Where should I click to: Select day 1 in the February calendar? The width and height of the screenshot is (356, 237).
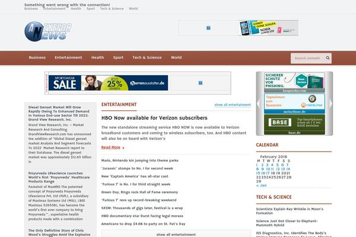tap(257, 165)
